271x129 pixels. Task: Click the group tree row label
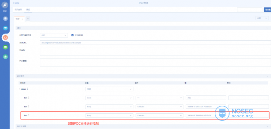[x=23, y=89]
